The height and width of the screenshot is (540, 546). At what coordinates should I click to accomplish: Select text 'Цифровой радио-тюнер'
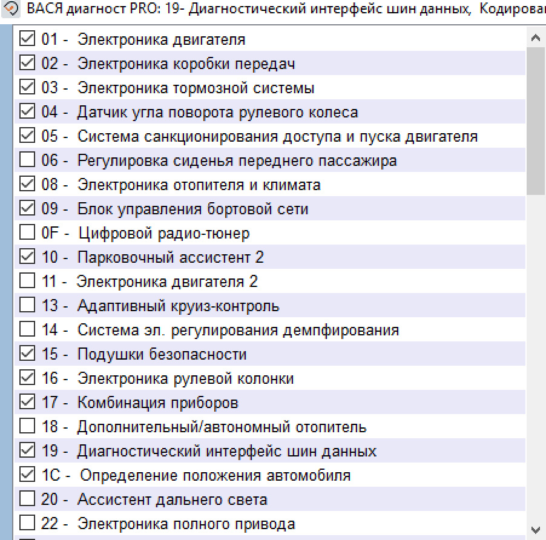(164, 233)
